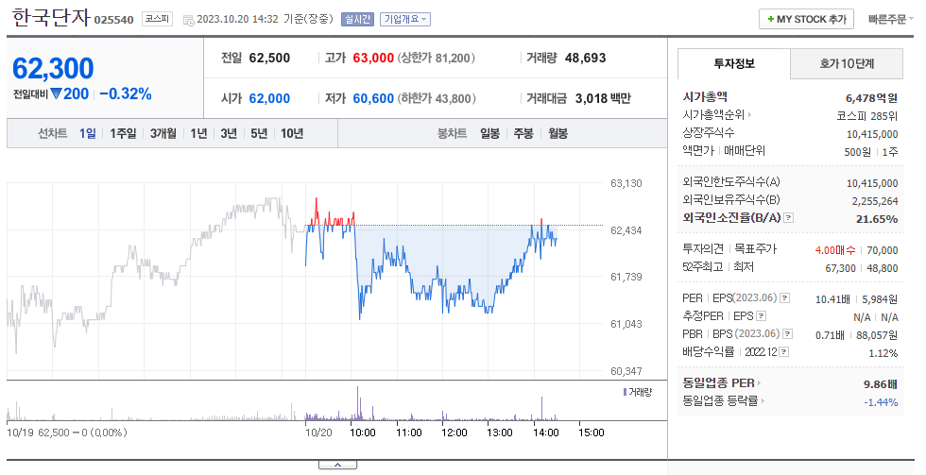Viewport: 926px width, 475px height.
Task: Collapse the chart panel with the up chevron
Action: (338, 465)
